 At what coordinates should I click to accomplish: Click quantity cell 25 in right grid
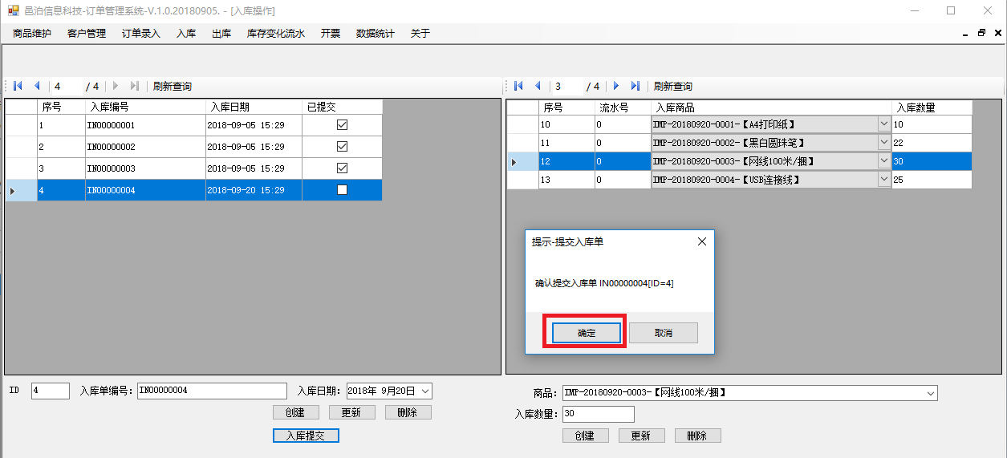[x=932, y=180]
